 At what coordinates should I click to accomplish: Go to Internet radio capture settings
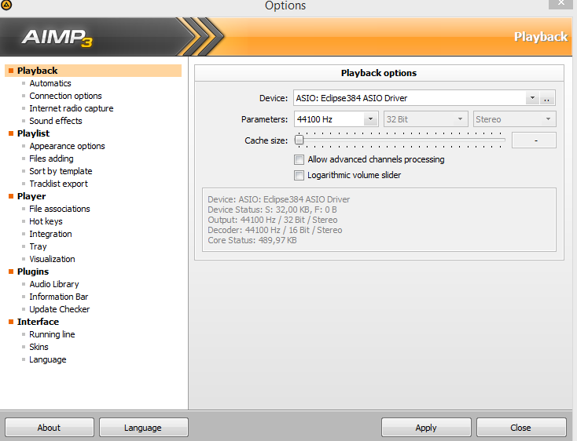[72, 108]
